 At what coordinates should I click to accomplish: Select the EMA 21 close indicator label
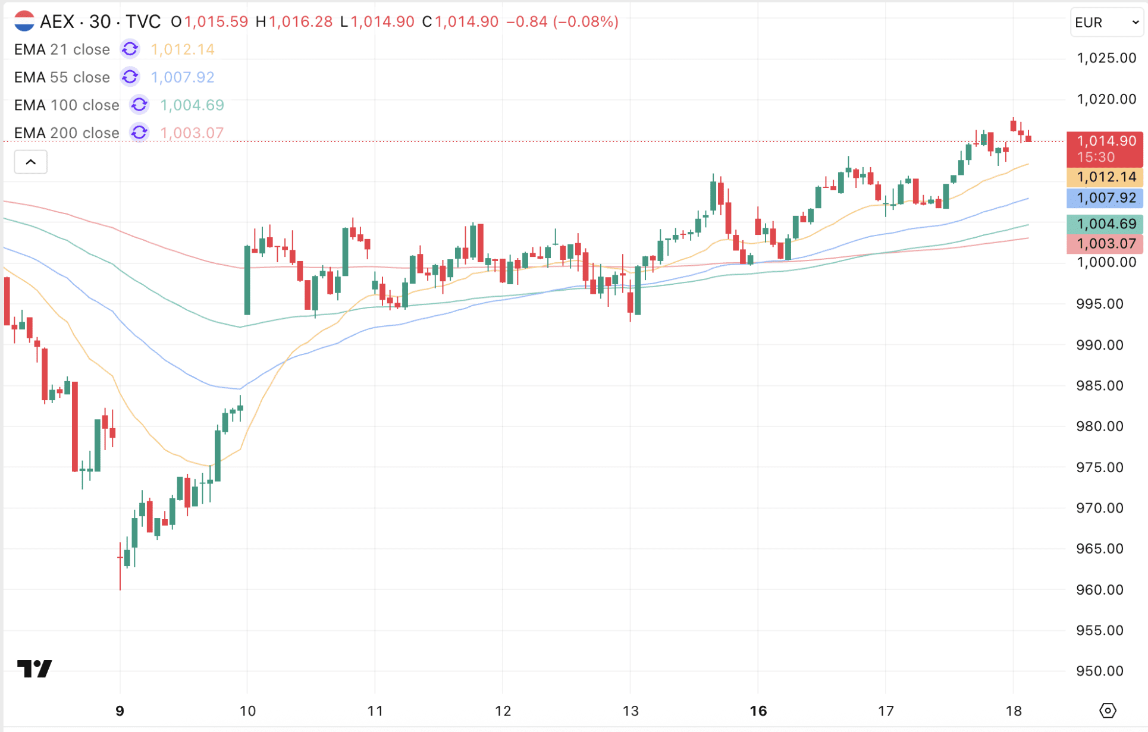[x=62, y=49]
